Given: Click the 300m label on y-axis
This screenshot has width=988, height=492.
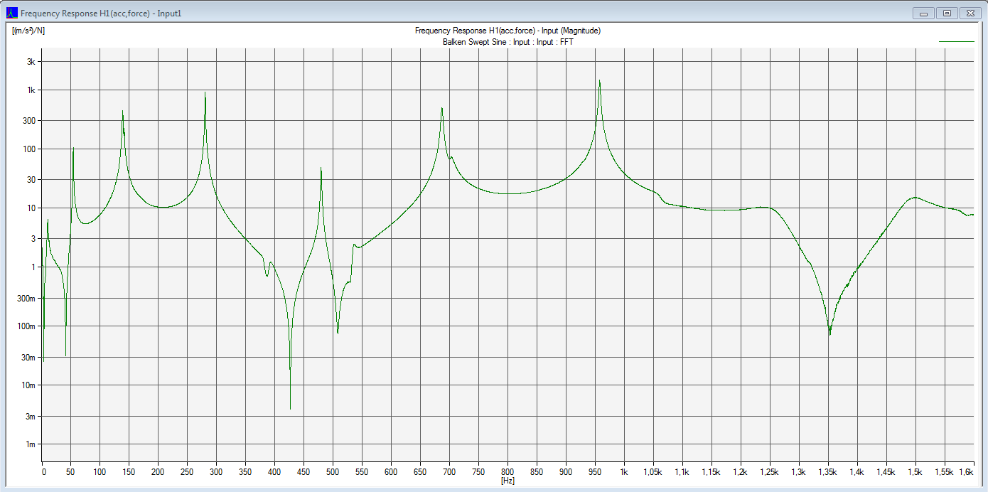Looking at the screenshot, I should coord(26,298).
